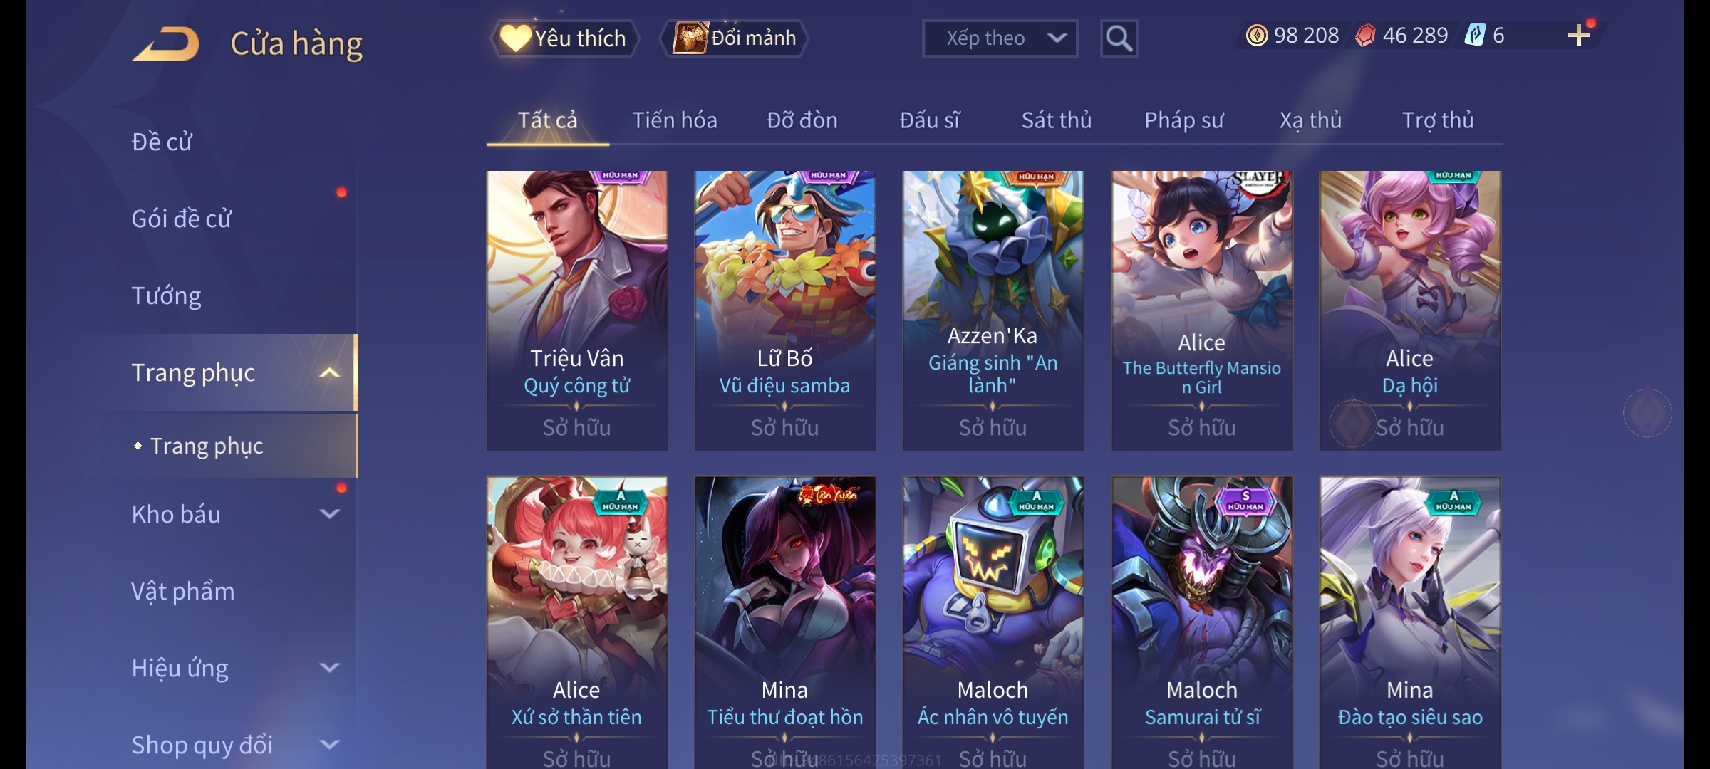Expand the Hiệu ứng sidebar section

pos(329,667)
